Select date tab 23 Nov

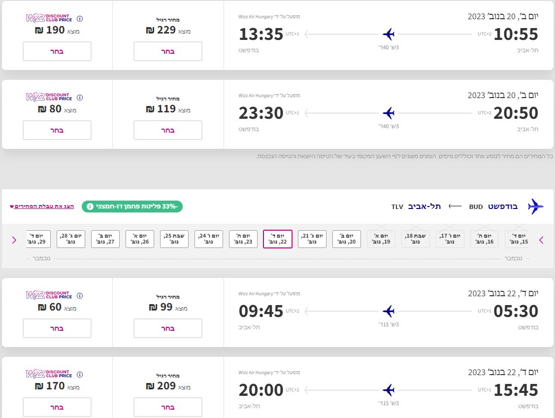243,239
